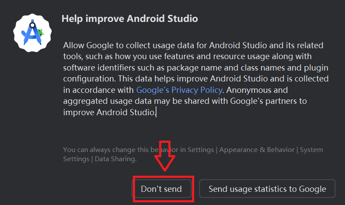The image size is (345, 205).
Task: Click the note mentioning 'Settings | Data Sharing.'
Action: click(x=193, y=154)
